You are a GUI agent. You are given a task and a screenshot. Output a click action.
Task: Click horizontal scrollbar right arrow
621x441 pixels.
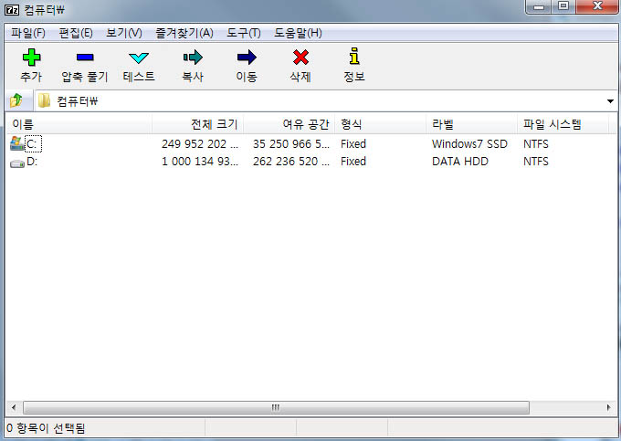[608, 407]
